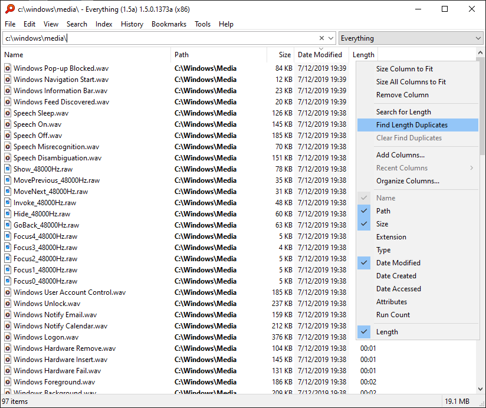Click file icon of Windows Pop-up Blocked.wav
This screenshot has height=408, width=486.
[x=8, y=68]
